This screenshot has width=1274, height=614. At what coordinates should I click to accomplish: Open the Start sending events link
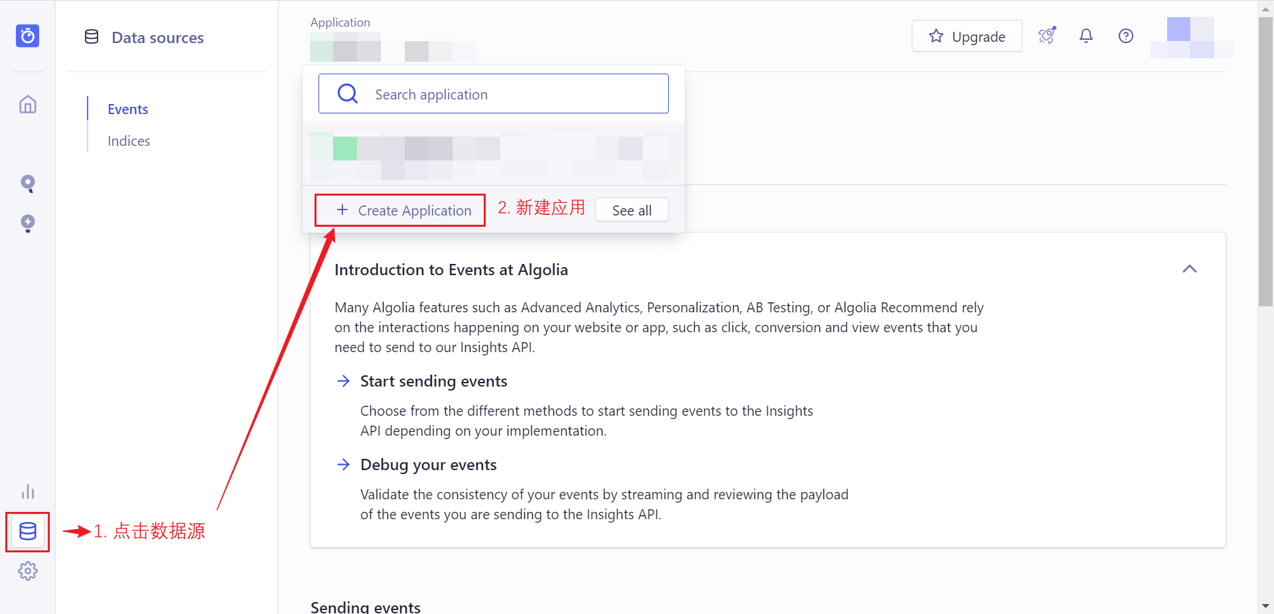click(433, 381)
